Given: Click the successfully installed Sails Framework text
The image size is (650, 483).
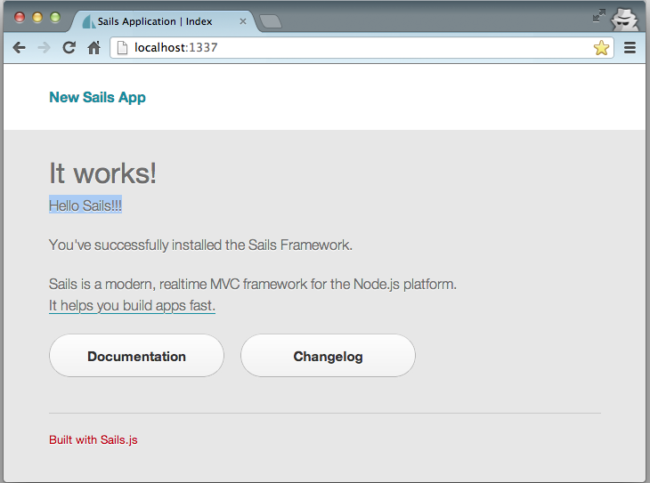Looking at the screenshot, I should click(x=200, y=246).
